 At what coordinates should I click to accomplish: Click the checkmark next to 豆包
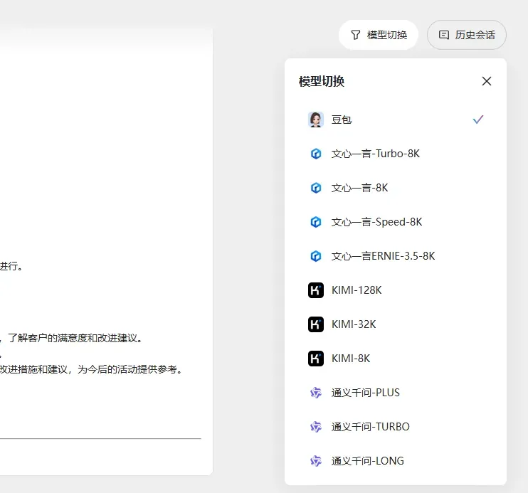point(478,120)
